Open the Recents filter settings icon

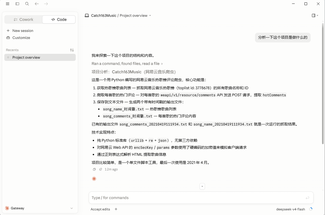tap(72, 50)
